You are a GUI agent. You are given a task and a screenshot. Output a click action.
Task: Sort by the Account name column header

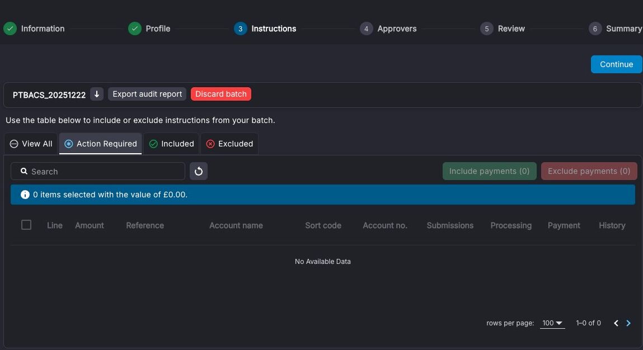pos(236,225)
